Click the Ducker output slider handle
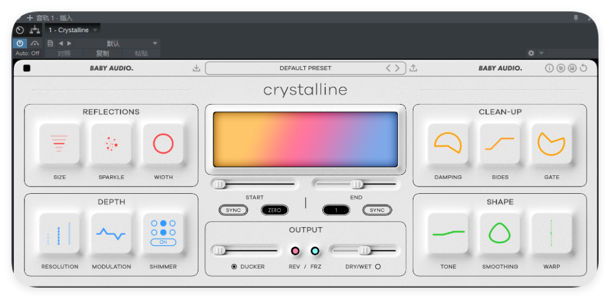The image size is (610, 299). 219,251
